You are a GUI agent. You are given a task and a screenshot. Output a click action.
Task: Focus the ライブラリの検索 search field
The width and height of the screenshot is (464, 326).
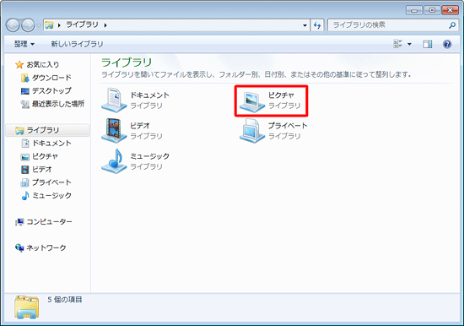(x=392, y=25)
